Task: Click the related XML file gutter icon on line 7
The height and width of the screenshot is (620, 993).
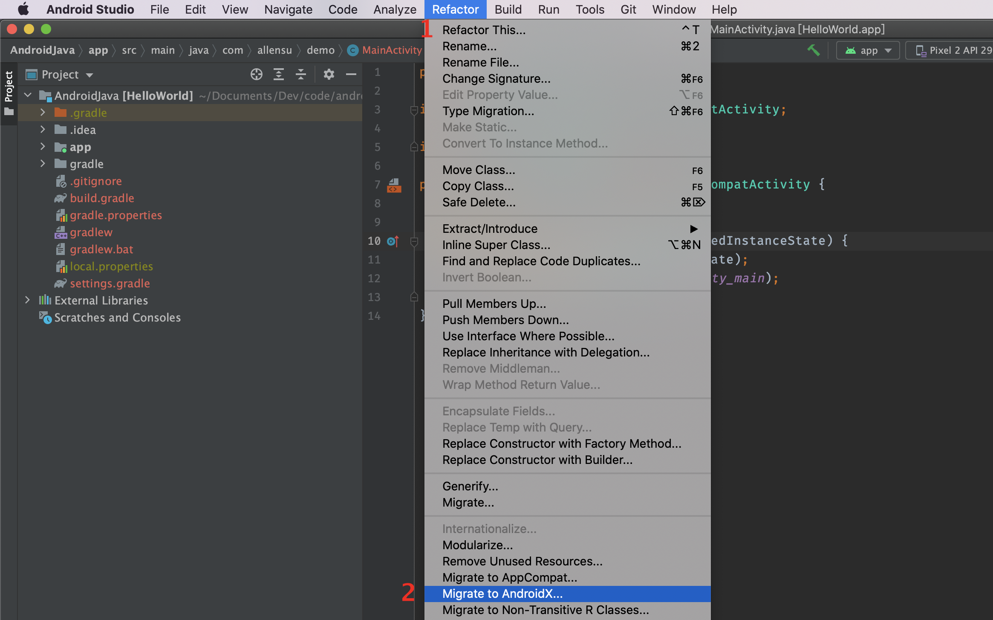Action: [x=394, y=185]
